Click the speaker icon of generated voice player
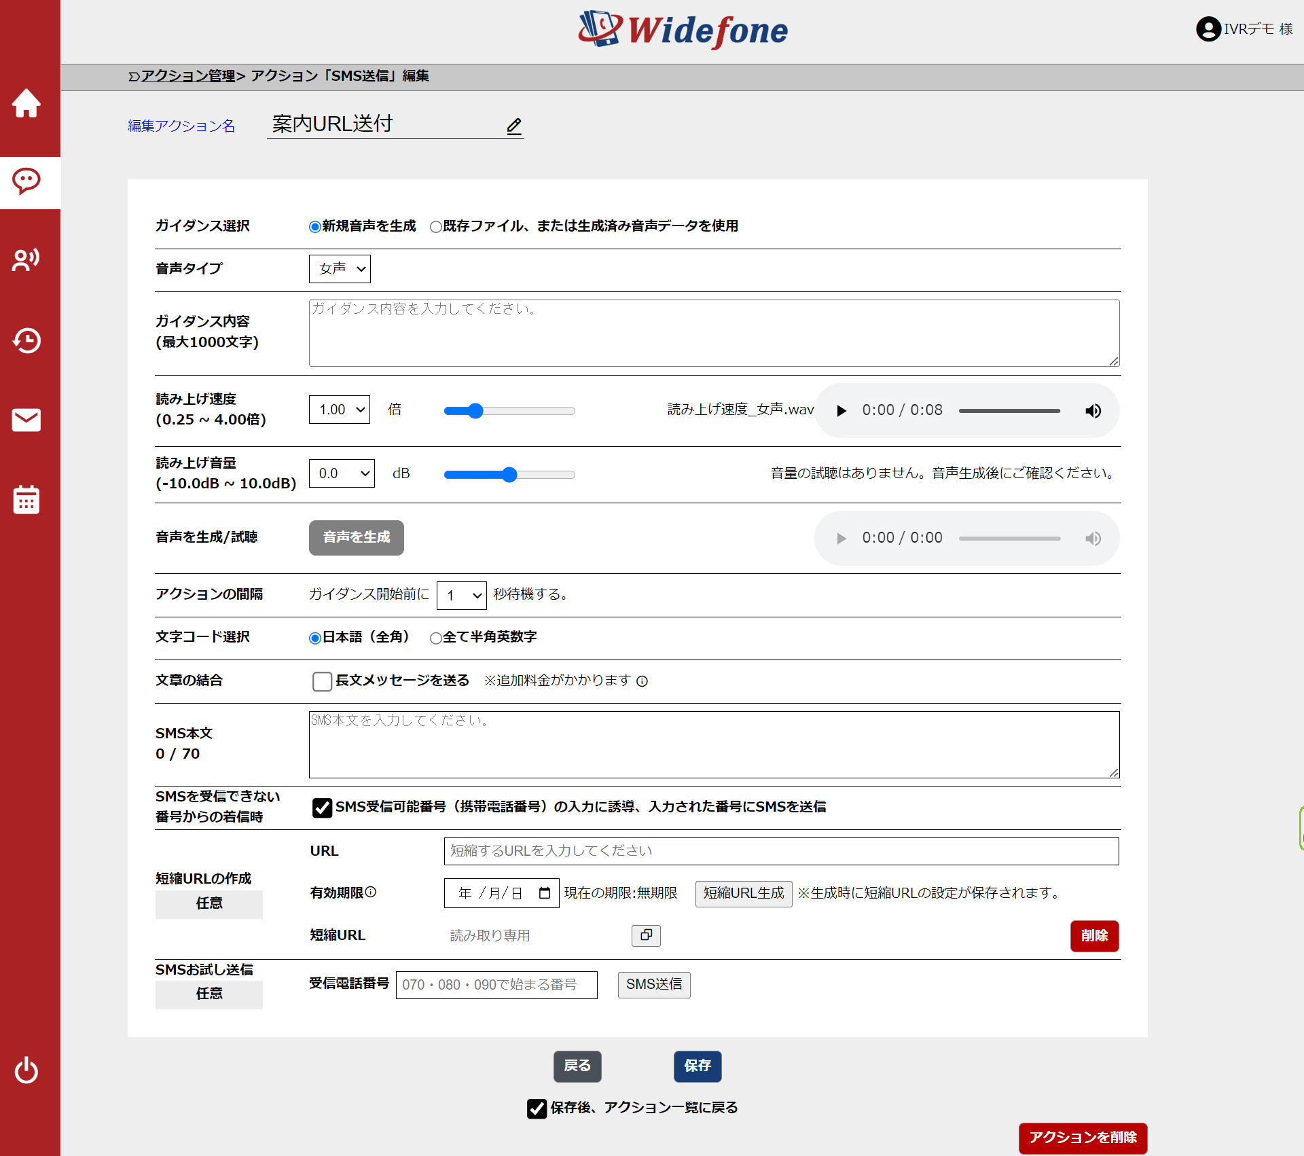 pos(1093,538)
